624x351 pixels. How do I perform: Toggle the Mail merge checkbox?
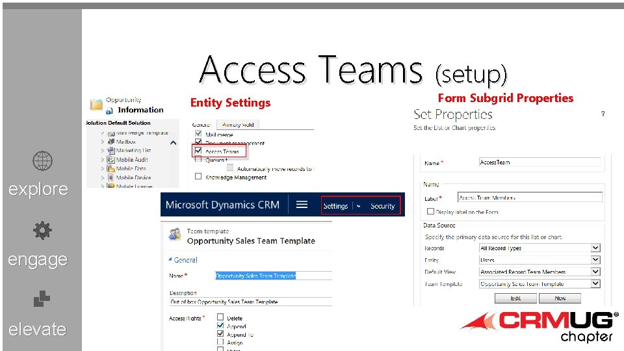click(198, 133)
